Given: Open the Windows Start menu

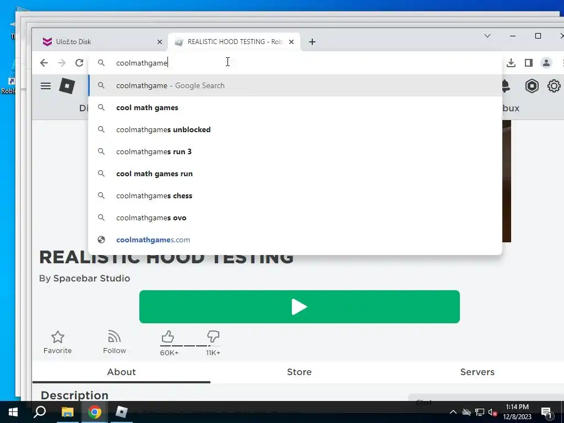Looking at the screenshot, I should [x=13, y=412].
